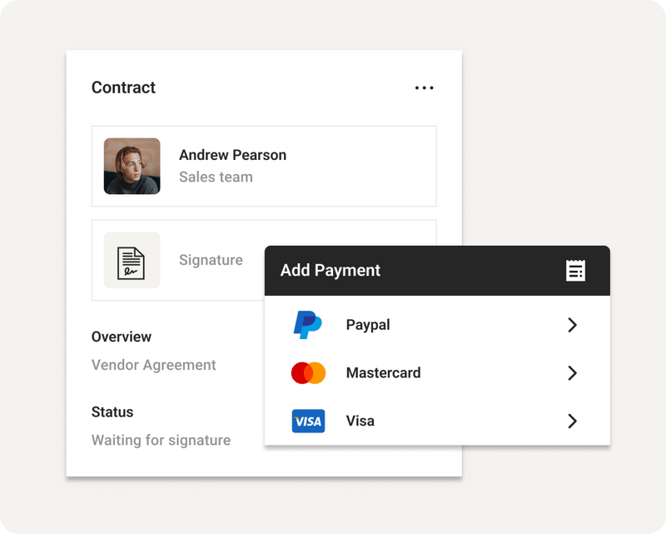Image resolution: width=666 pixels, height=534 pixels.
Task: Click the Waiting for signature status
Action: (x=161, y=440)
